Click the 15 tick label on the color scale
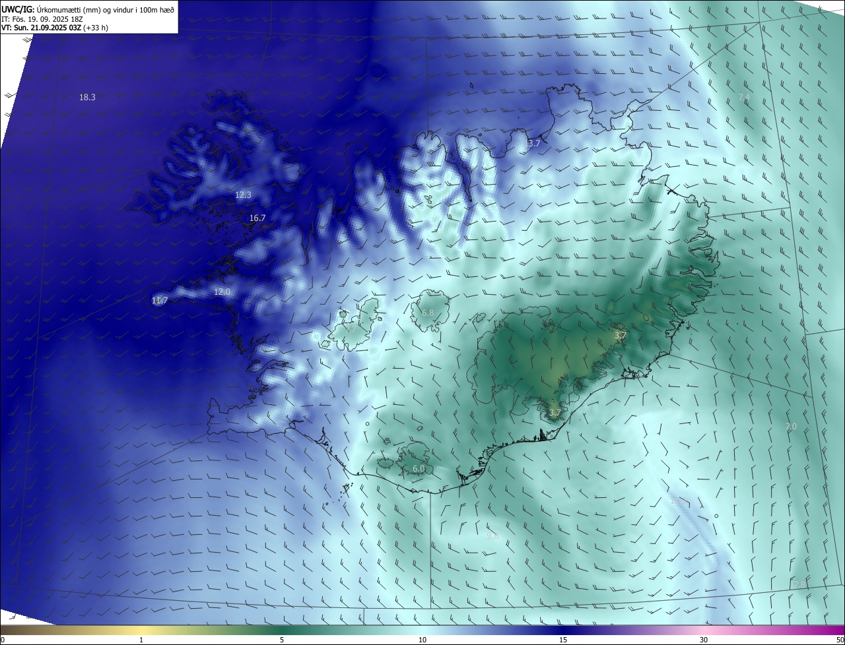845x645 pixels. pos(563,640)
